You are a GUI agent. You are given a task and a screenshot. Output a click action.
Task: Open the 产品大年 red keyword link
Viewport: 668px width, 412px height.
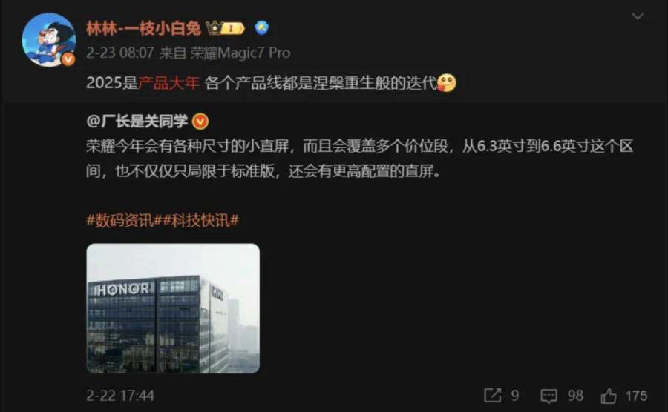click(x=169, y=82)
